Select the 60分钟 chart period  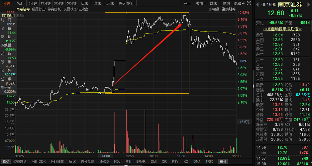[71, 3]
